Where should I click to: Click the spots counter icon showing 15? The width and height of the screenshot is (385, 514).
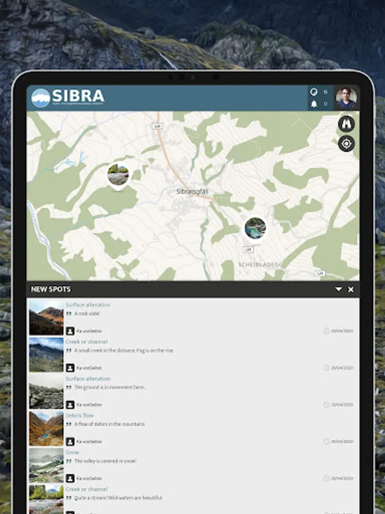(314, 92)
